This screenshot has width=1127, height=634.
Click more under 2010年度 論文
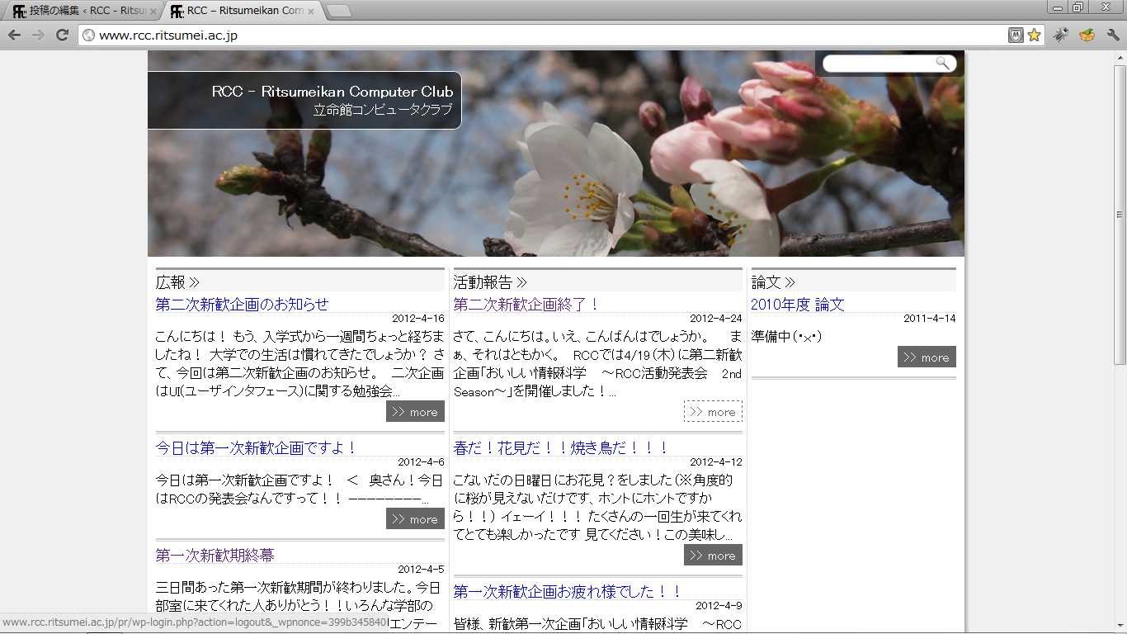tap(927, 357)
